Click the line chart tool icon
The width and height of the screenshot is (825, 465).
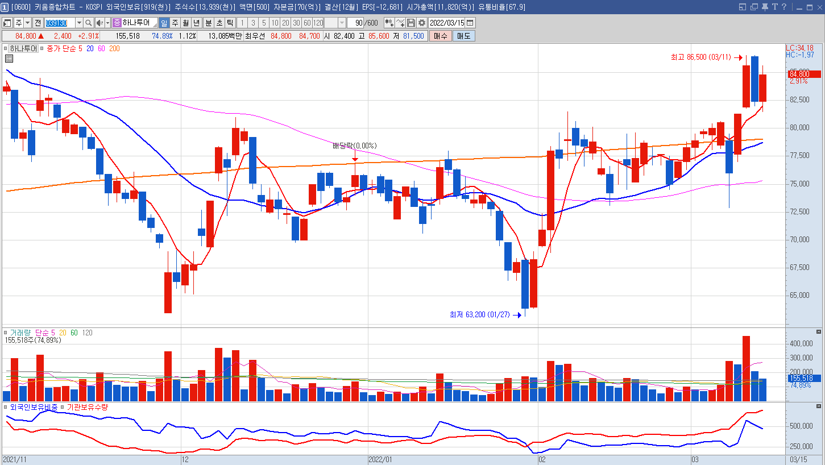[x=400, y=23]
